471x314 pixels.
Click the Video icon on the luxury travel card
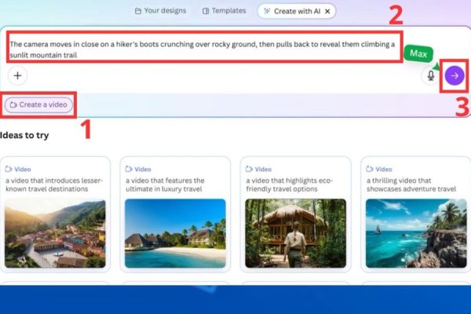click(x=129, y=169)
